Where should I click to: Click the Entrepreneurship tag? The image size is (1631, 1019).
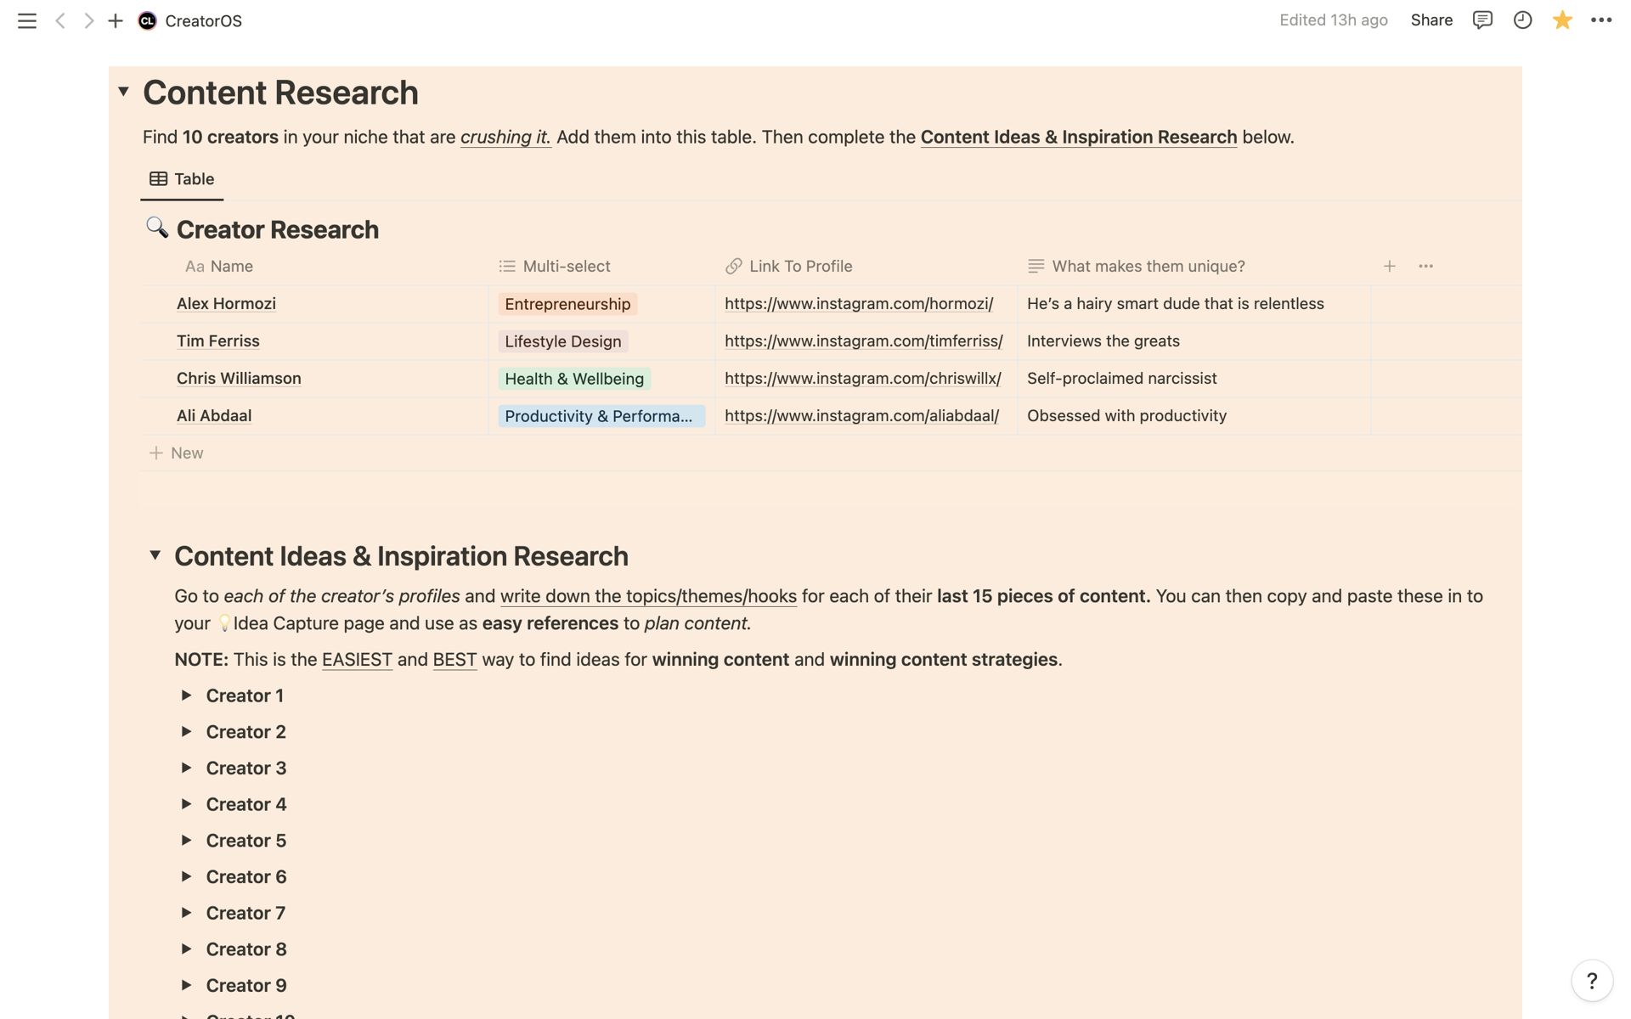pos(567,304)
